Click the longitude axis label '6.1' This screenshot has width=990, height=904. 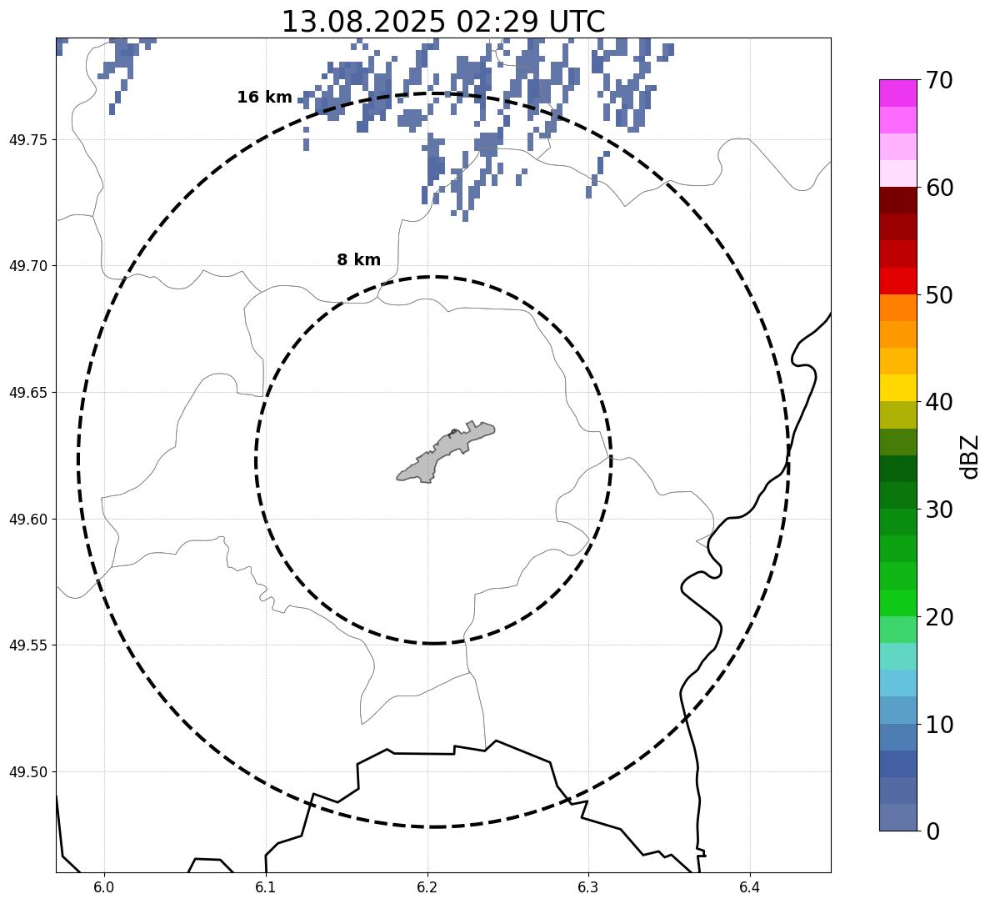tap(266, 887)
